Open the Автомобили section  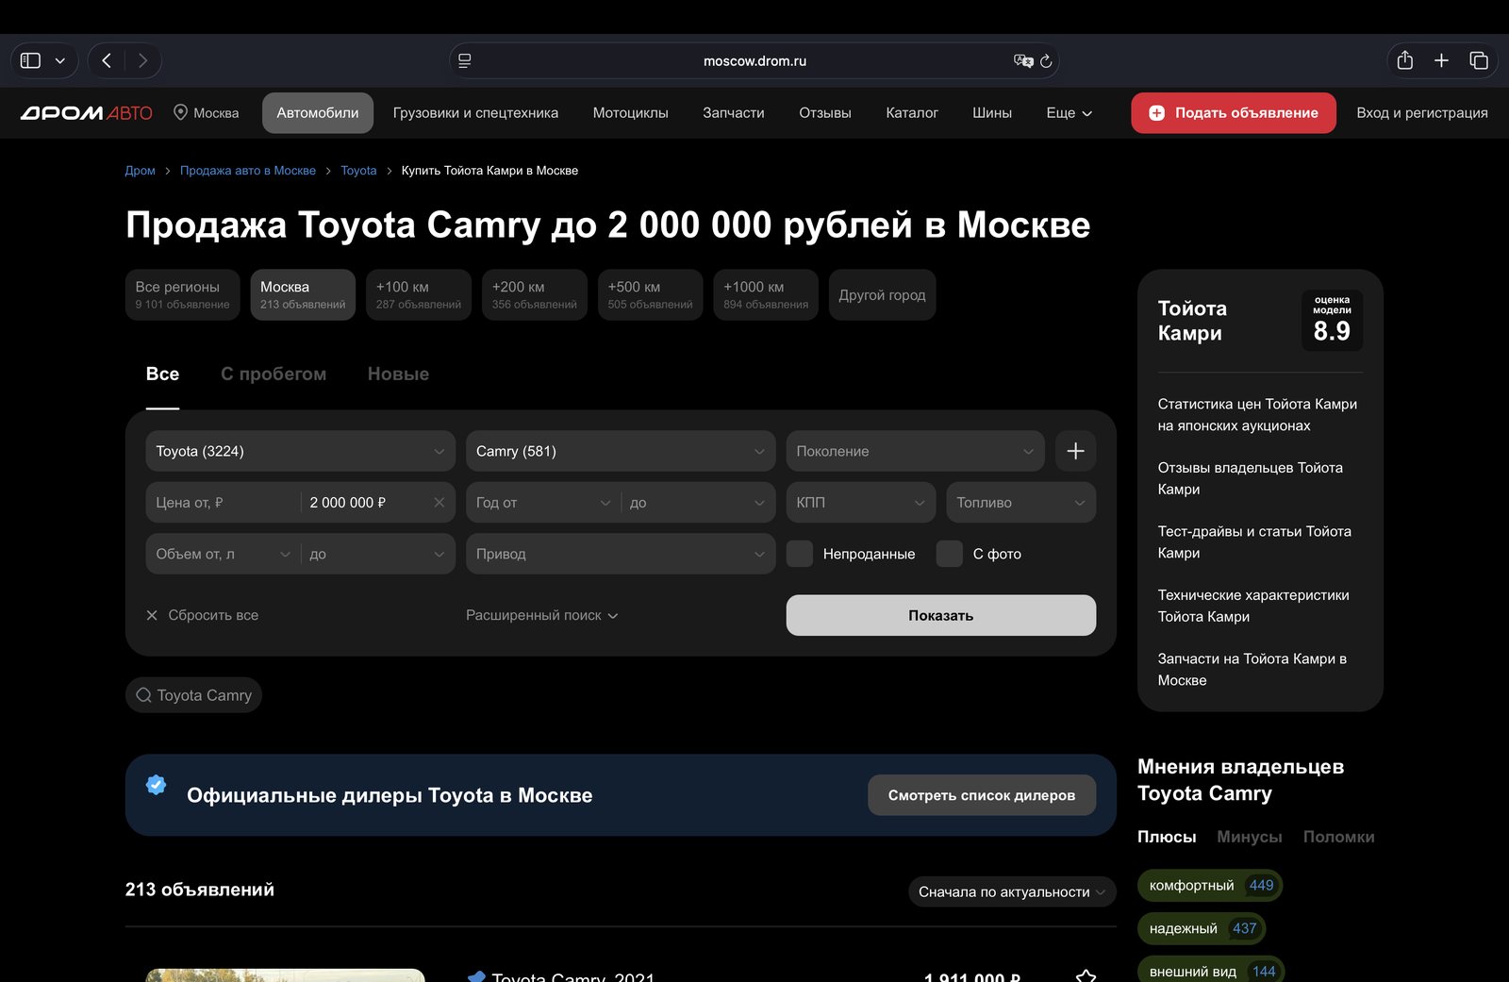point(318,113)
